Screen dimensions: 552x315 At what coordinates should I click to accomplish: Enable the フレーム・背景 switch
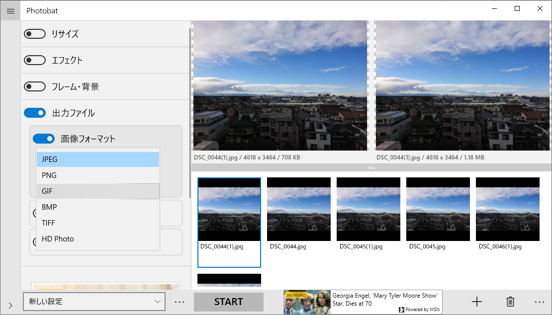coord(34,86)
